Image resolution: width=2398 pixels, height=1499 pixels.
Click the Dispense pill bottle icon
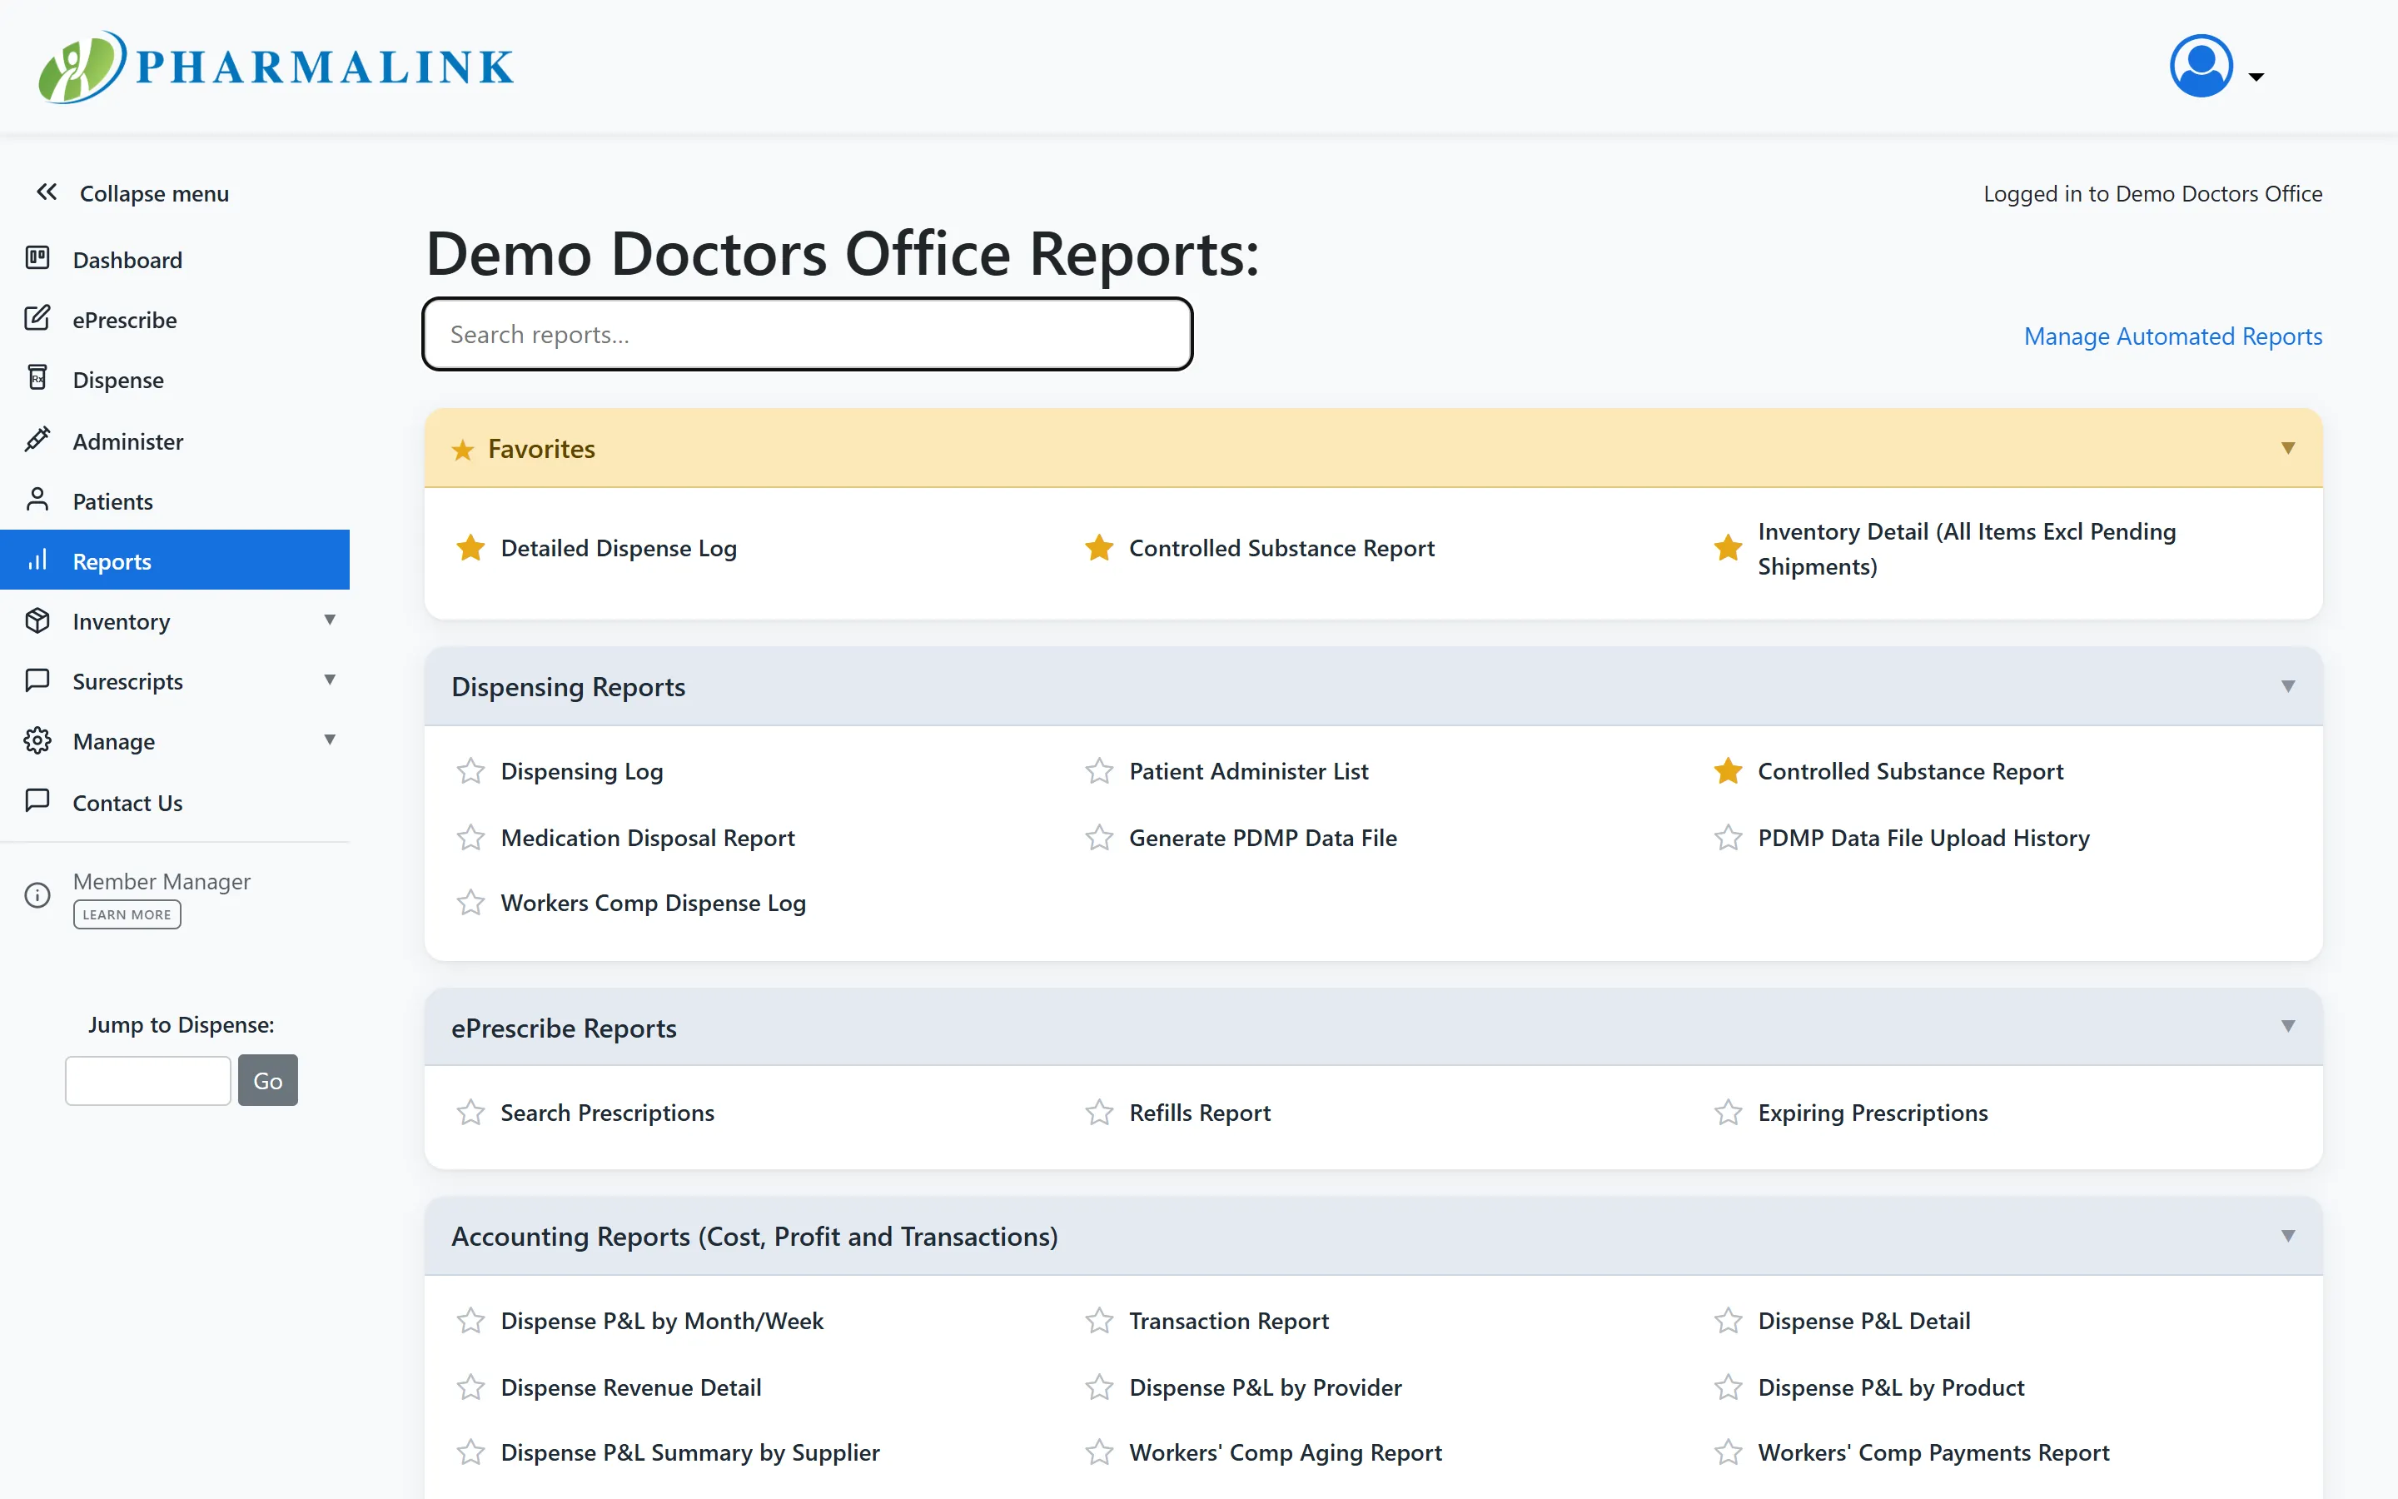pos(37,379)
